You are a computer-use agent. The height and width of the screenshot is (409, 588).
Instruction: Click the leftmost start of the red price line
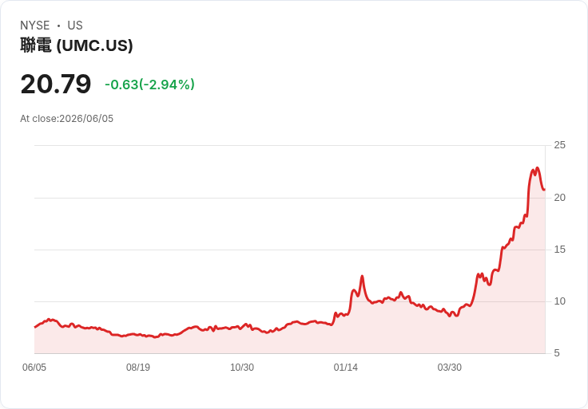click(35, 327)
